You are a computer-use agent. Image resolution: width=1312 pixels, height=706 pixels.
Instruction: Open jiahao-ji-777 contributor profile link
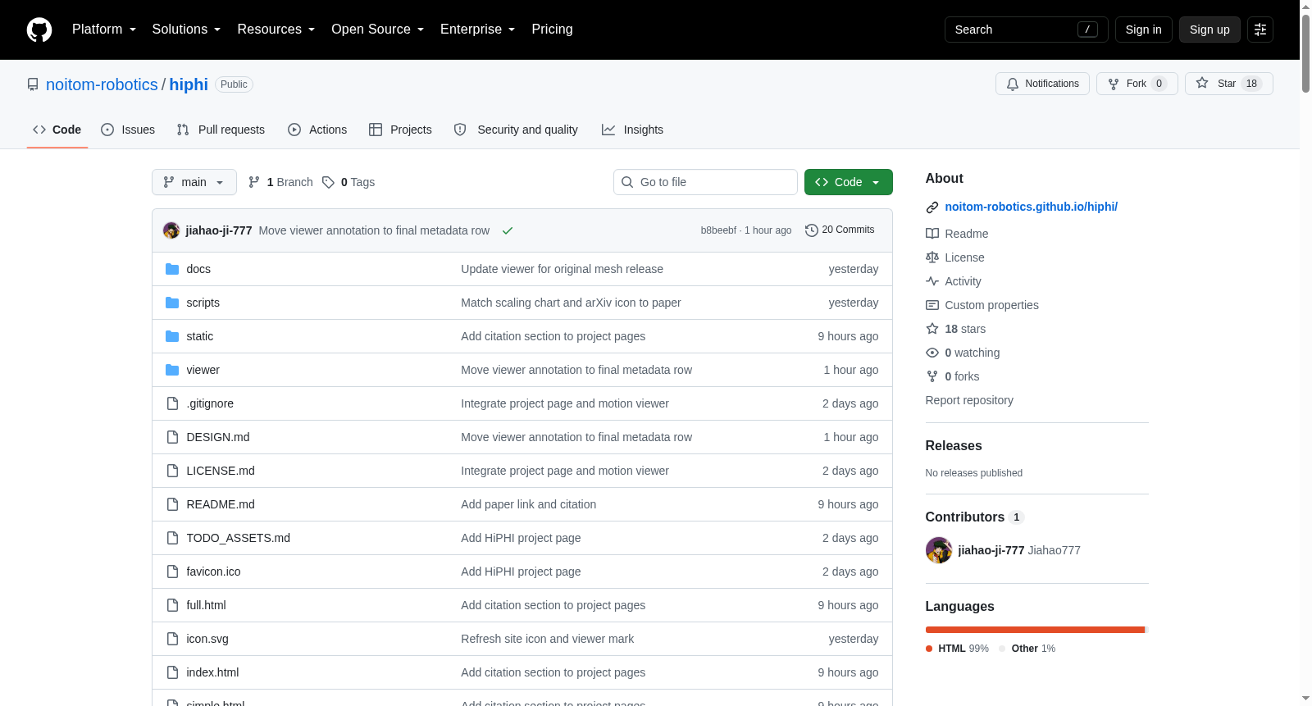(x=991, y=550)
